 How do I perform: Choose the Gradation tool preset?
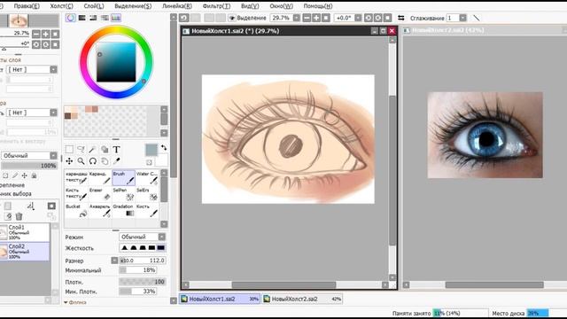point(124,211)
